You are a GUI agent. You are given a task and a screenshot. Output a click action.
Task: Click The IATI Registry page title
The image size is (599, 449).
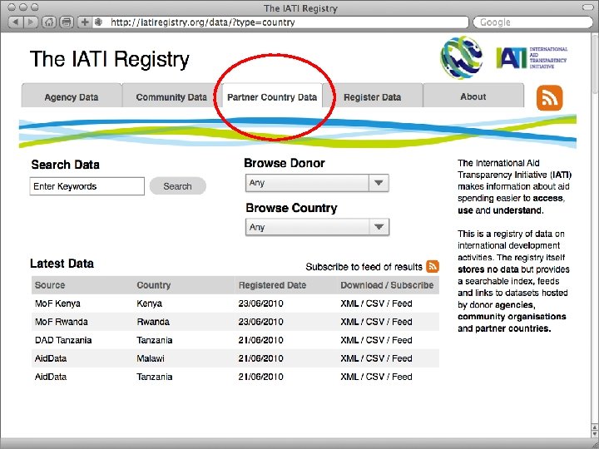(110, 59)
